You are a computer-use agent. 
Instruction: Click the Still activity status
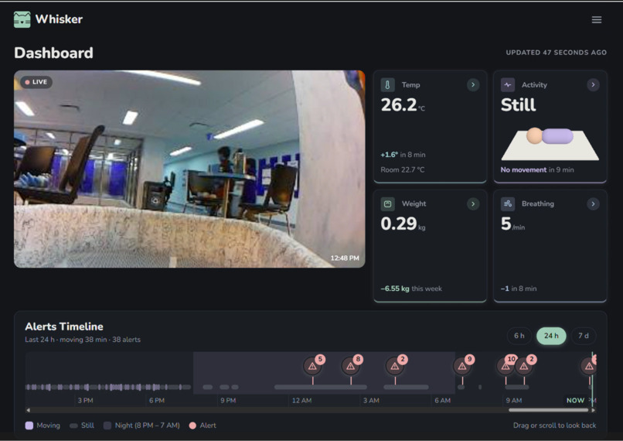click(518, 105)
